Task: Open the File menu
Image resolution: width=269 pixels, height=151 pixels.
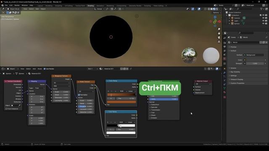Action: click(6, 5)
